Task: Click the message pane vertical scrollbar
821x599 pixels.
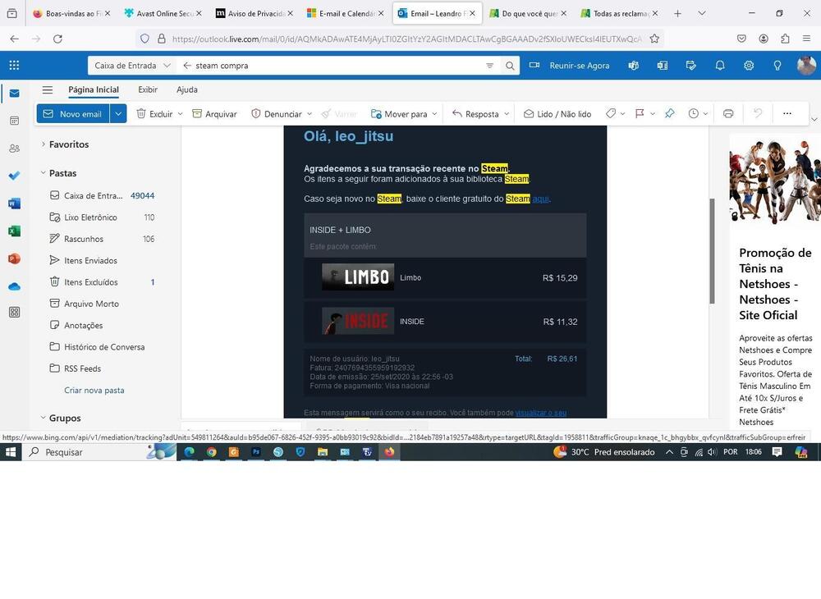Action: click(x=712, y=250)
